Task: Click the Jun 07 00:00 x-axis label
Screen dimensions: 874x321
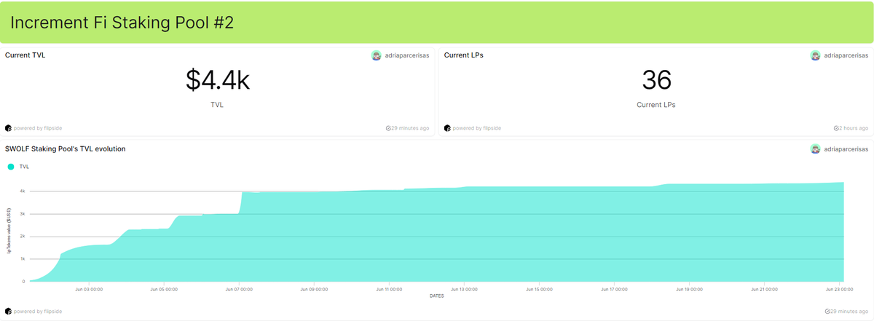Action: click(238, 289)
